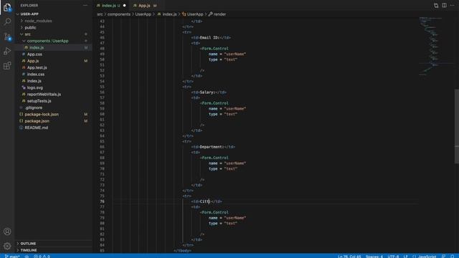Click the Salary: text on line 56
Image resolution: width=459 pixels, height=258 pixels.
(207, 92)
